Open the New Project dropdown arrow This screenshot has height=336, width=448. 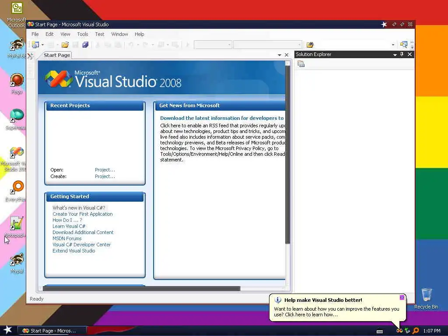click(42, 45)
